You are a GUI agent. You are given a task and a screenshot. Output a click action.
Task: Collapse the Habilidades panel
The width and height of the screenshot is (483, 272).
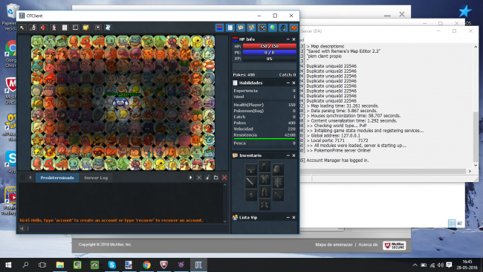288,82
